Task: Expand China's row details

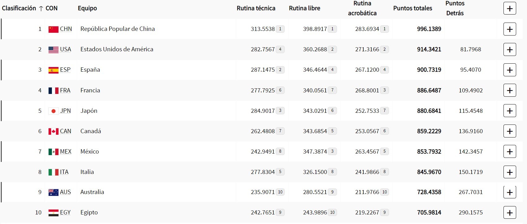Action: tap(510, 29)
